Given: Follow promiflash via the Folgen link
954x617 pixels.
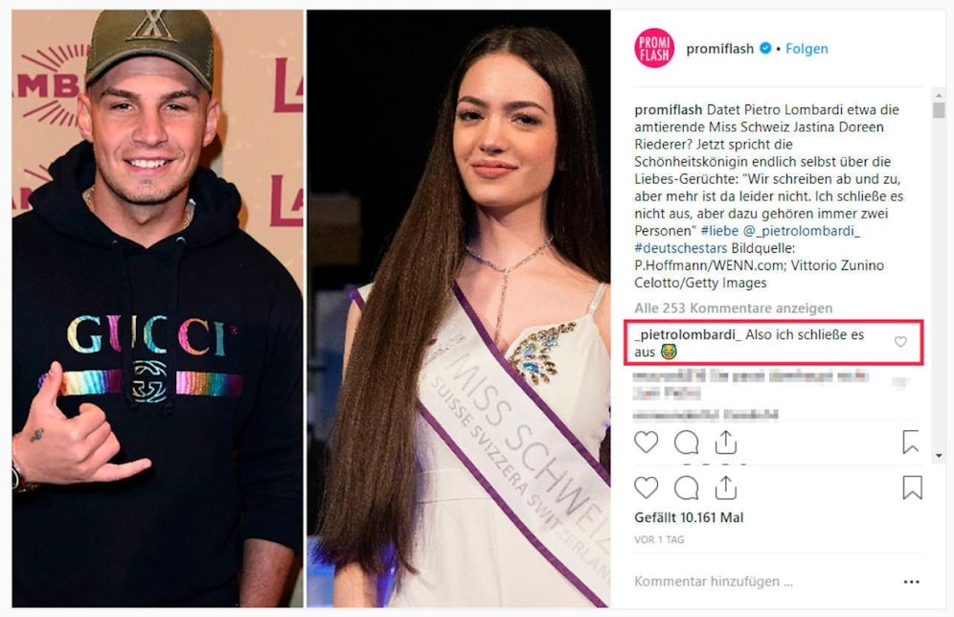Looking at the screenshot, I should (806, 47).
